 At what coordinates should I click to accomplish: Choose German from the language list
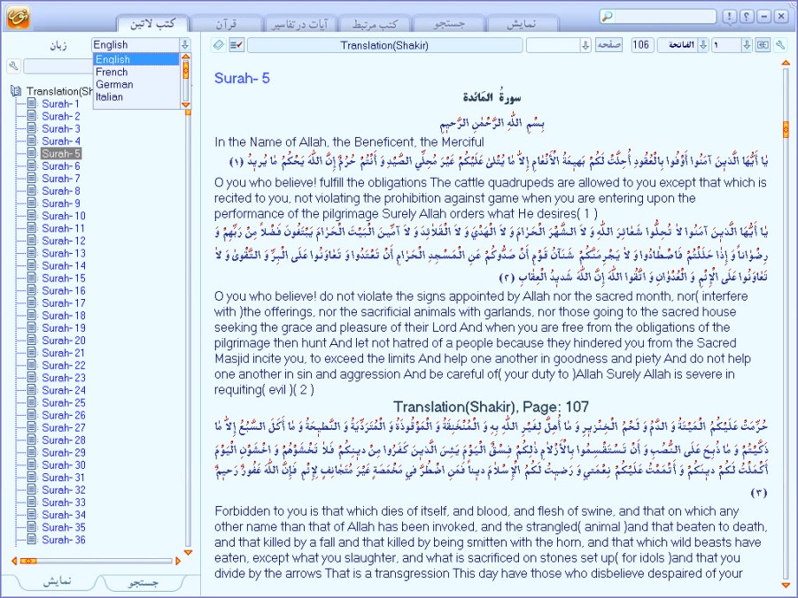136,84
